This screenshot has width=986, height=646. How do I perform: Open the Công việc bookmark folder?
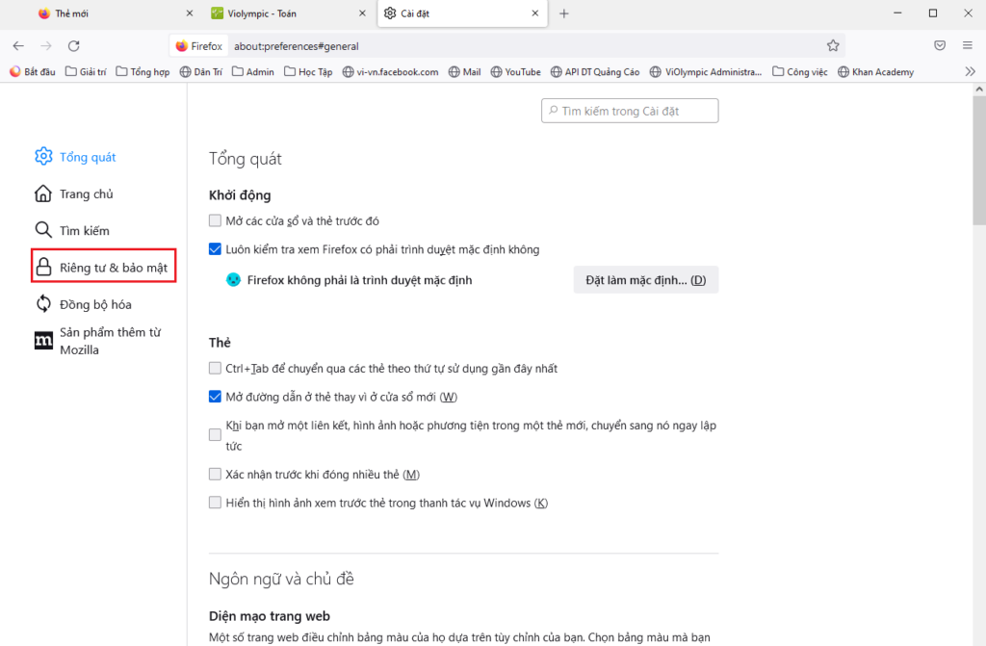tap(800, 71)
